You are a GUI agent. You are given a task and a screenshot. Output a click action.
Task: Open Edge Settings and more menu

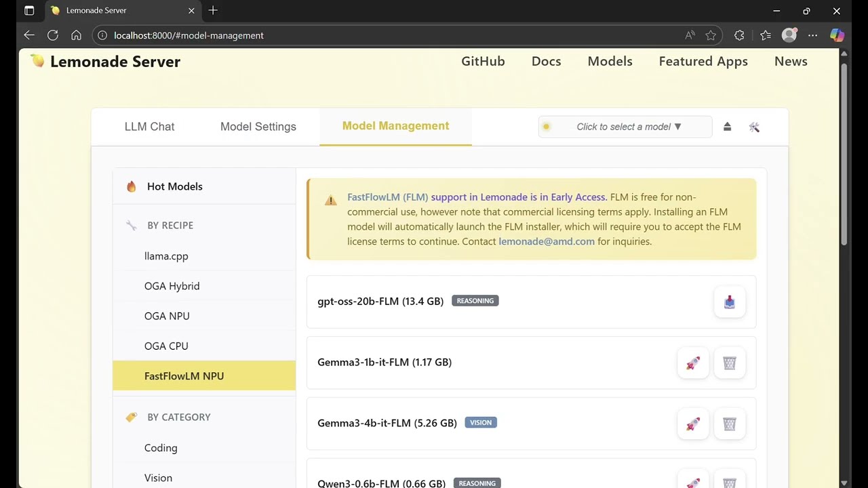click(x=812, y=35)
